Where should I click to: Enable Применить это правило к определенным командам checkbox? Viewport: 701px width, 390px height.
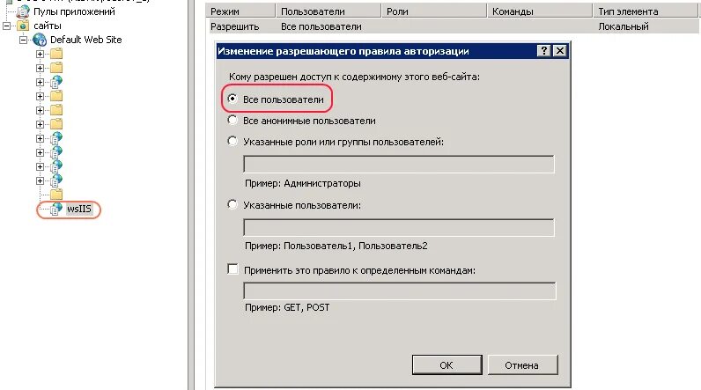(232, 269)
